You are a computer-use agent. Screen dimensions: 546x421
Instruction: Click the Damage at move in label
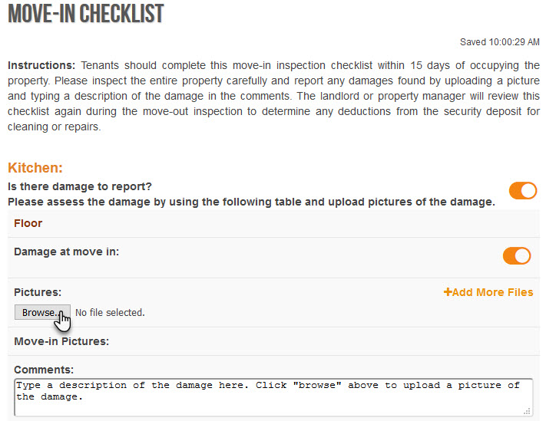(67, 252)
